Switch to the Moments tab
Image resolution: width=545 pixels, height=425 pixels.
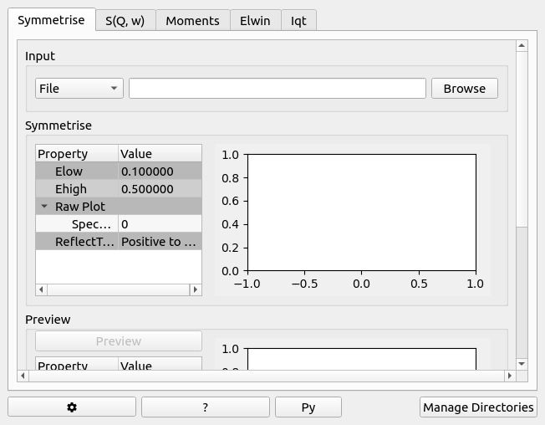[x=192, y=21]
